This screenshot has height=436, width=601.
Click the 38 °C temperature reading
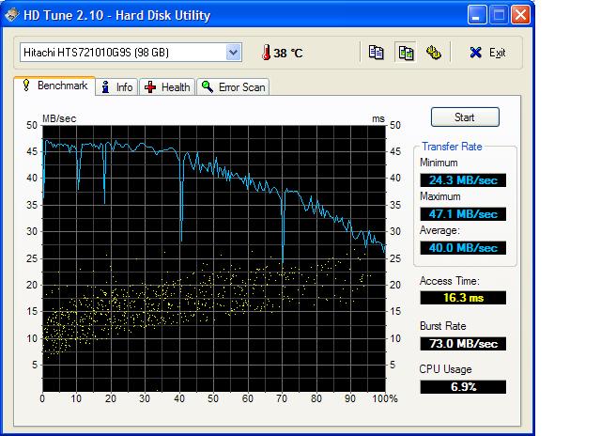pos(288,53)
